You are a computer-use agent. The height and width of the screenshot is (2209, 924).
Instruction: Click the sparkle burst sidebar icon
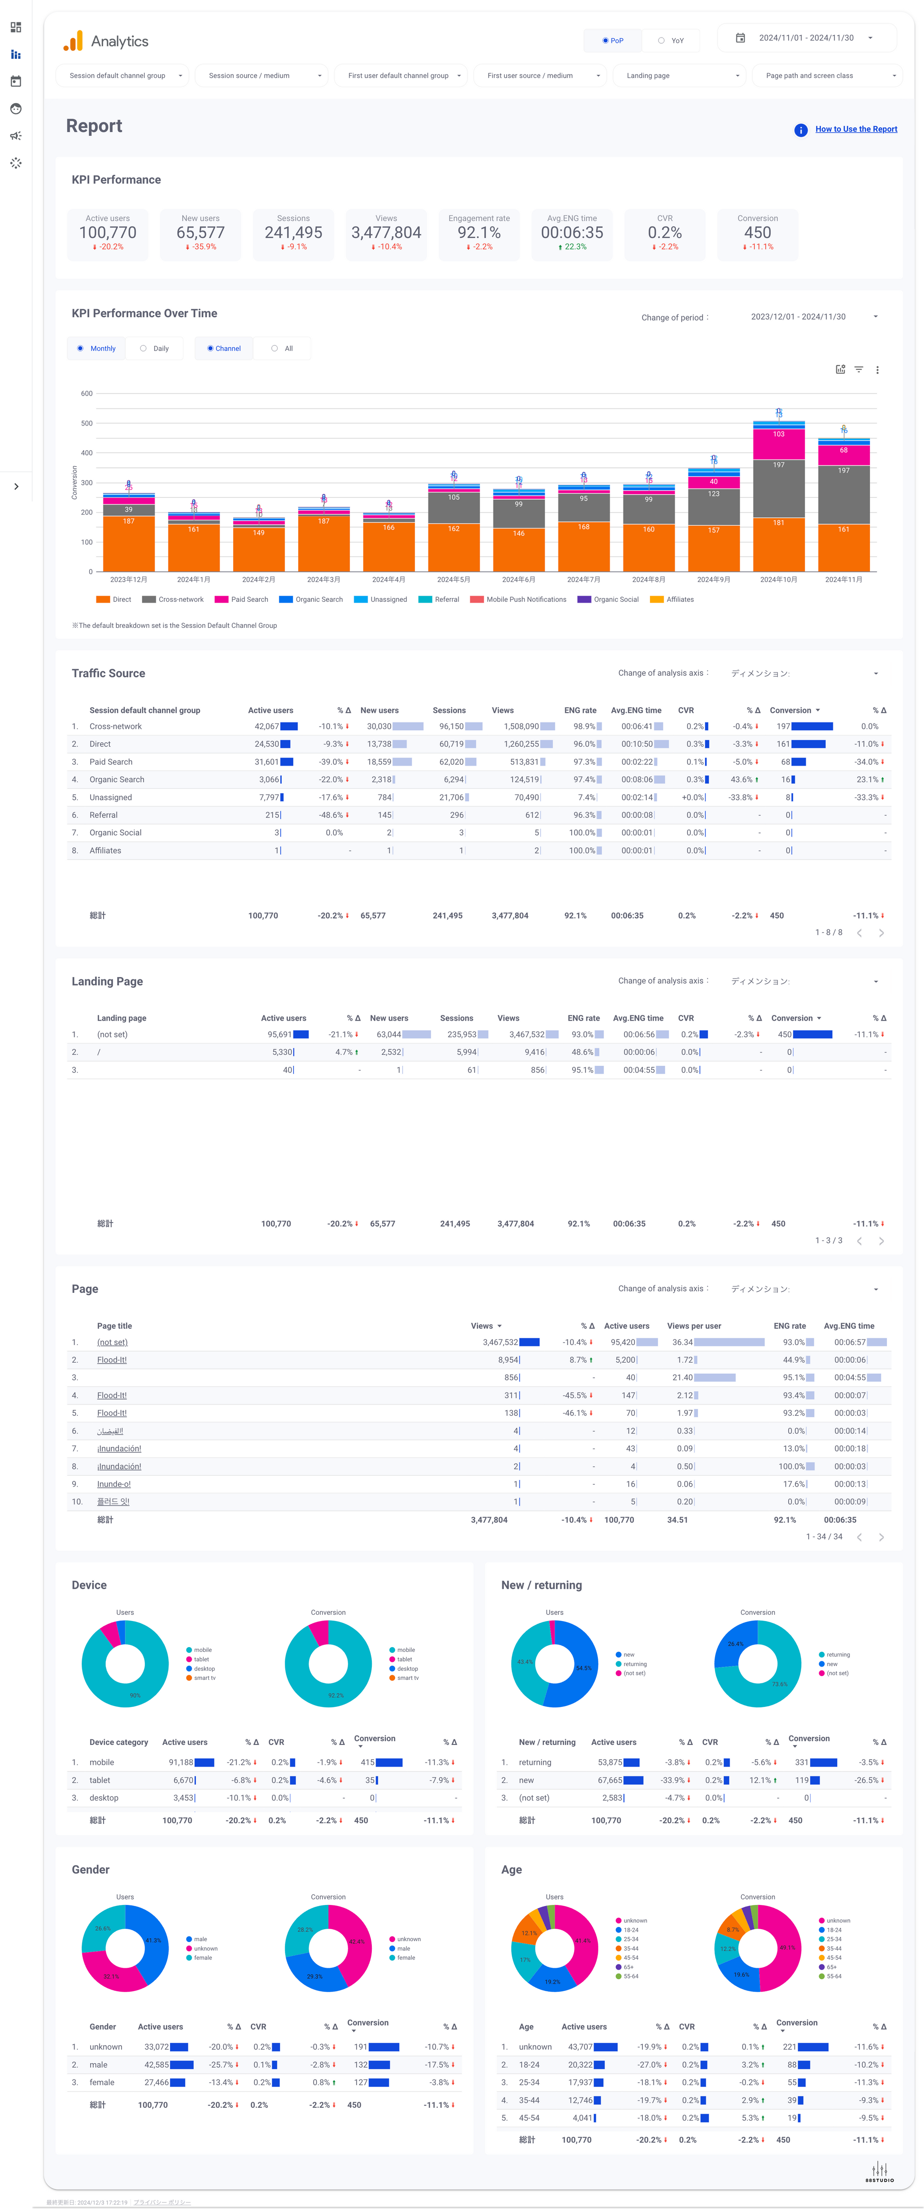point(15,163)
